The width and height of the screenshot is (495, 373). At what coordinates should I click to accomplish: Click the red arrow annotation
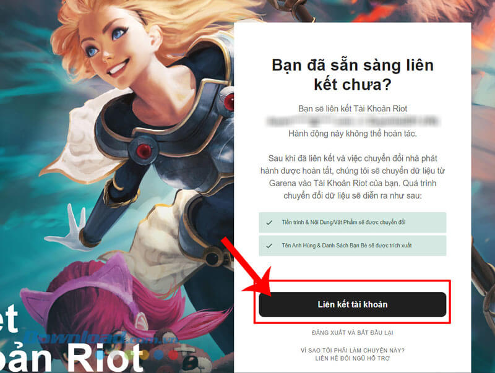pos(249,268)
